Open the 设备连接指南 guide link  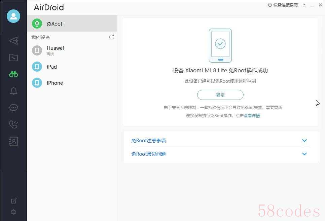[x=285, y=5]
